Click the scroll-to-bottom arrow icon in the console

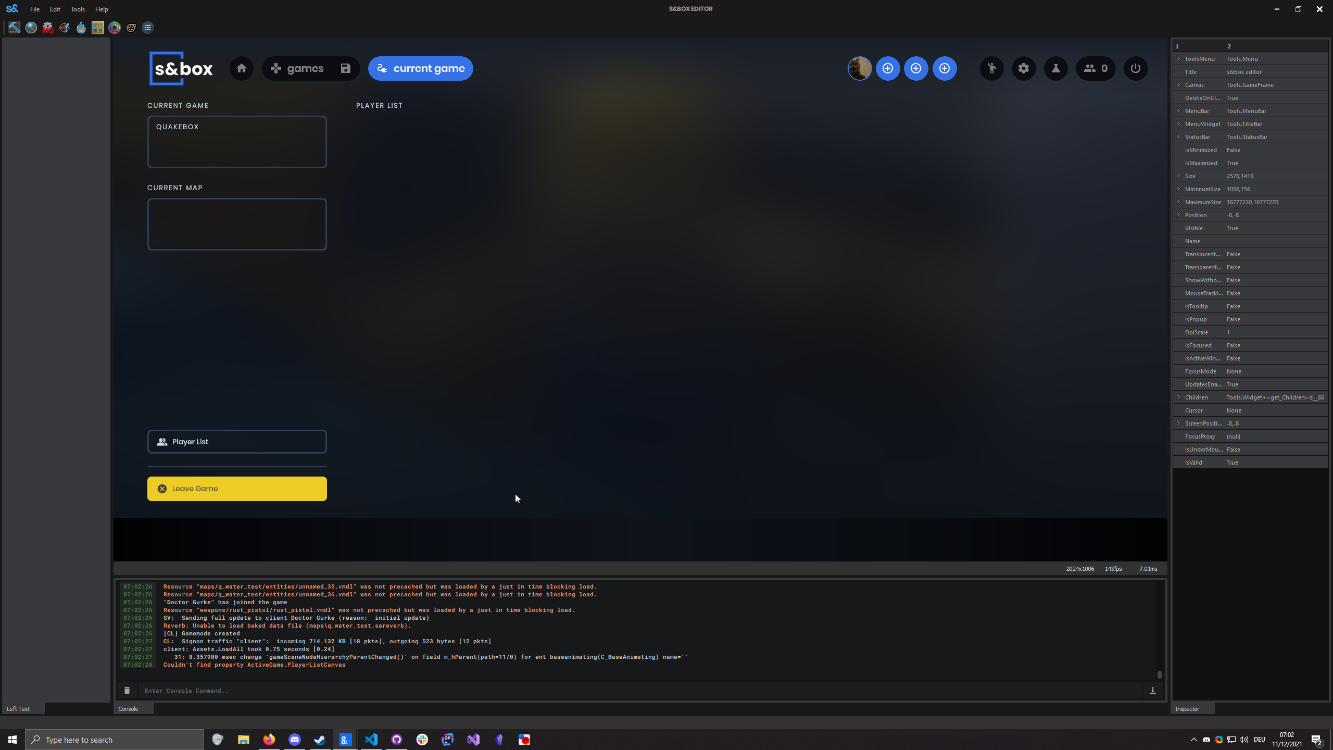click(1153, 691)
